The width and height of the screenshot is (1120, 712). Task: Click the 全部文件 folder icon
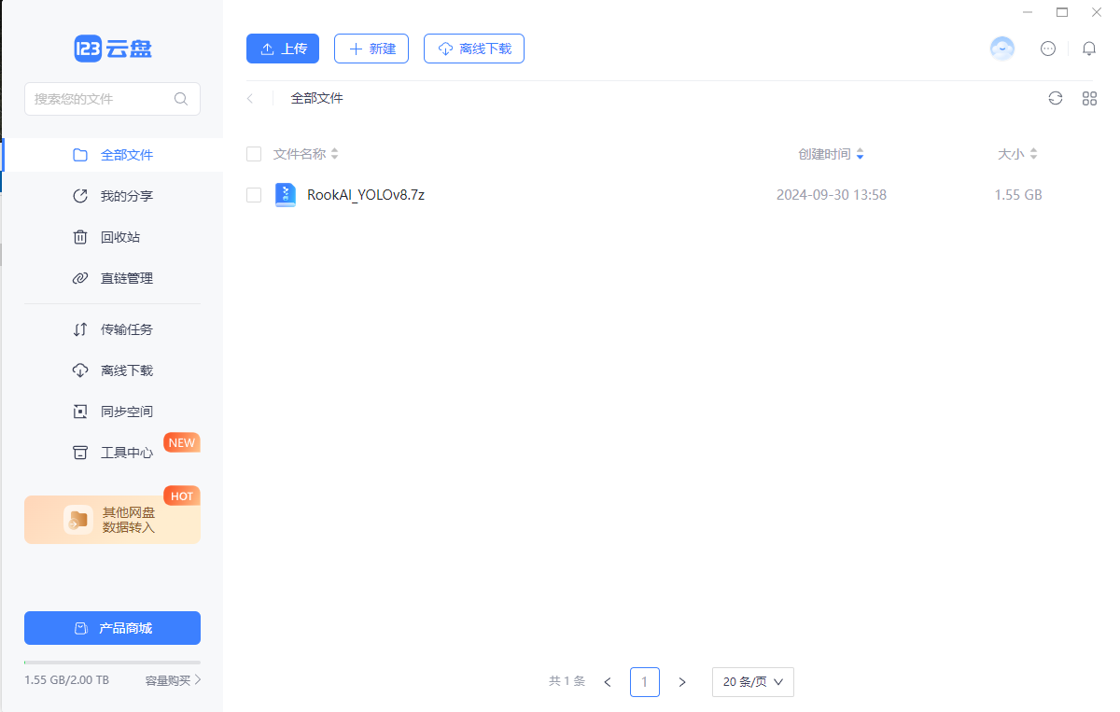click(80, 155)
